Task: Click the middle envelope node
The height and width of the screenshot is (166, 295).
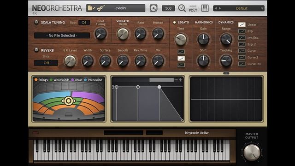Action: 138,87
